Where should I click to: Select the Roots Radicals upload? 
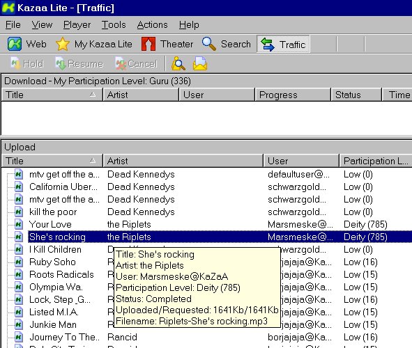[x=61, y=274]
